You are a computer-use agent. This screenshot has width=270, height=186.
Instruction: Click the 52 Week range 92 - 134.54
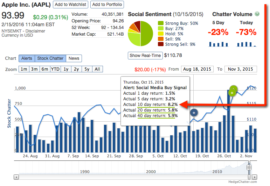(112, 28)
